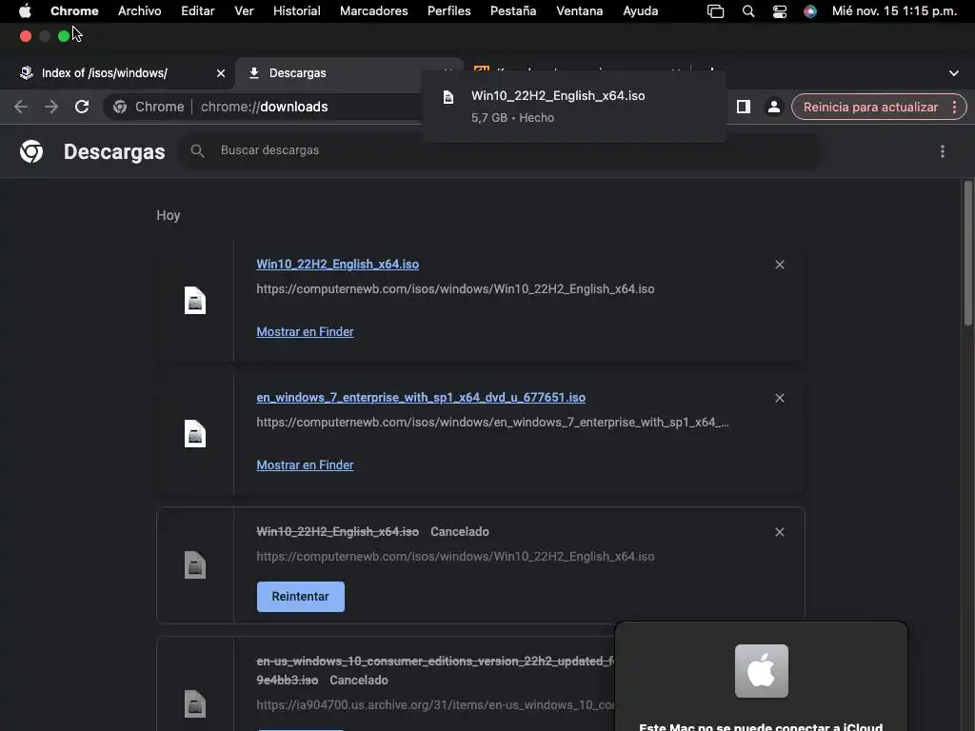
Task: Expand the tab search chevron
Action: (953, 73)
